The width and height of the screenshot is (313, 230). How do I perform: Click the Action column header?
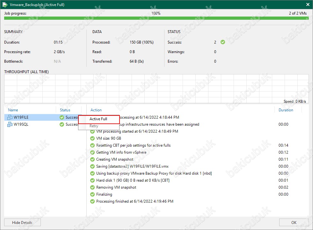point(96,110)
